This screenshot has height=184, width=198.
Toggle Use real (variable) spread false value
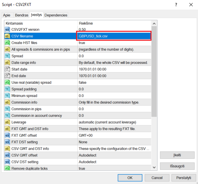[x=114, y=82]
